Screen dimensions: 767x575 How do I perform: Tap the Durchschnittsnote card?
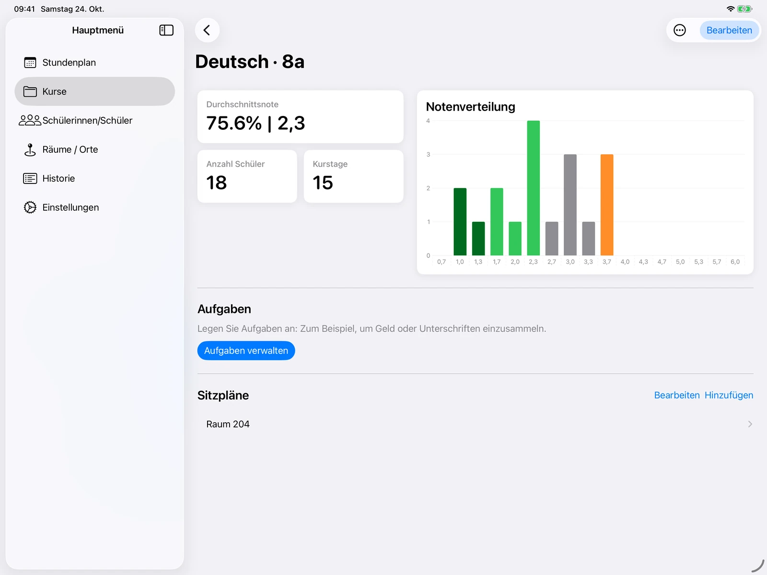300,116
